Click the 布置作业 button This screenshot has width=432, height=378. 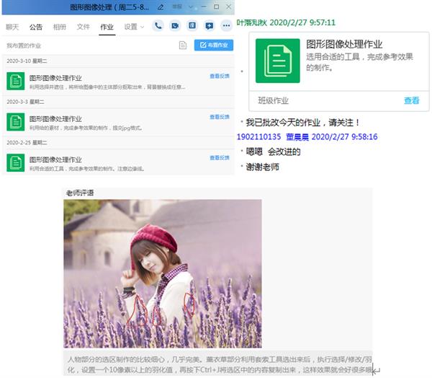click(213, 45)
